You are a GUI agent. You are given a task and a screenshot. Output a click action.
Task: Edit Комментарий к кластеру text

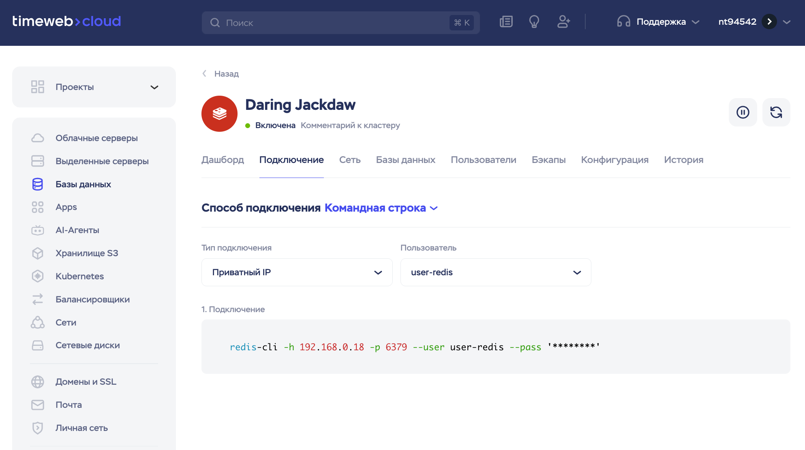(350, 125)
